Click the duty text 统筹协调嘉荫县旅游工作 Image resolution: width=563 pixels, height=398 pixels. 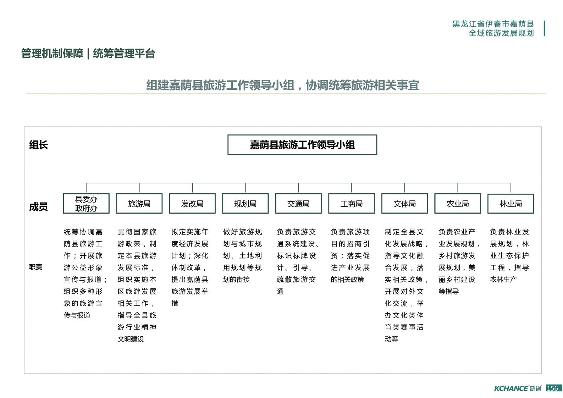click(83, 243)
